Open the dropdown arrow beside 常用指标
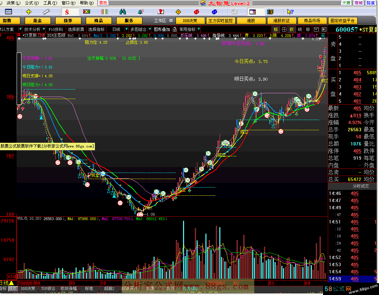The height and width of the screenshot is (295, 379). click(199, 29)
